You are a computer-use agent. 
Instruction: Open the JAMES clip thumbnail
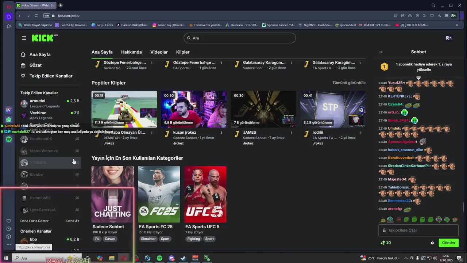coord(263,109)
